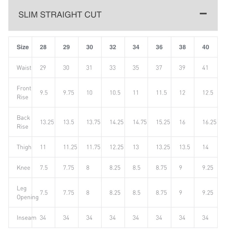The width and height of the screenshot is (230, 230).
Task: Select size 36 column header
Action: click(159, 47)
